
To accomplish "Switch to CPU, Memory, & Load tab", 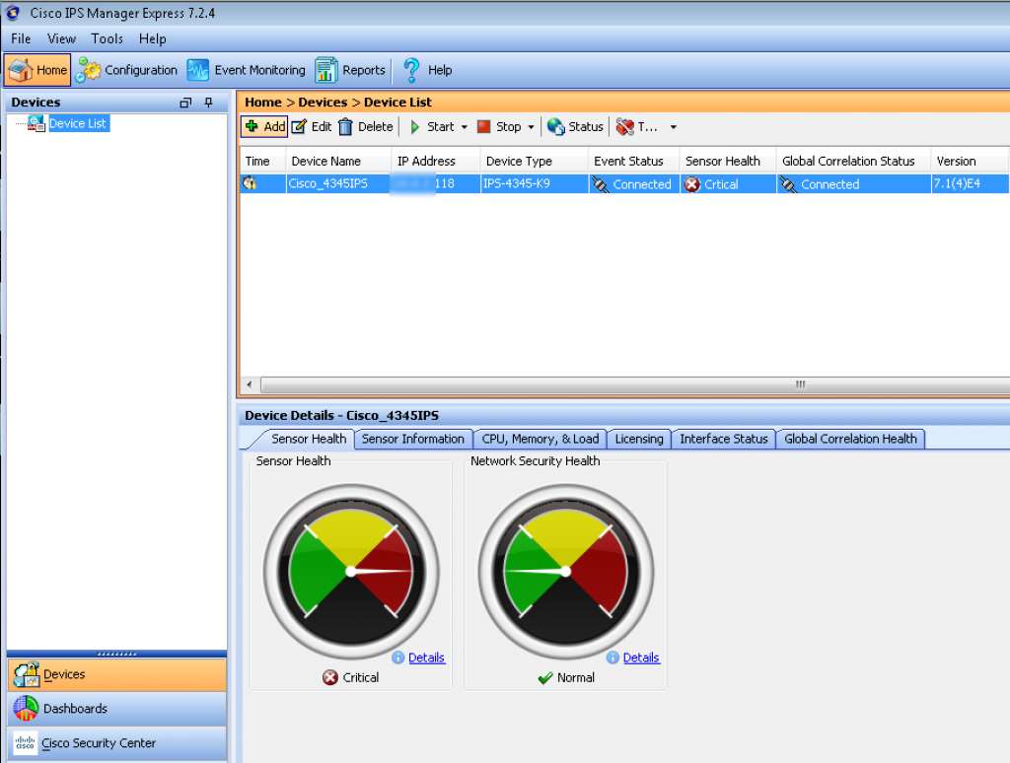I will point(540,439).
